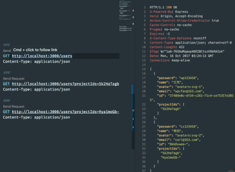This screenshot has width=235, height=172.
Task: Click the password "wp123456" value
Action: tap(188, 78)
